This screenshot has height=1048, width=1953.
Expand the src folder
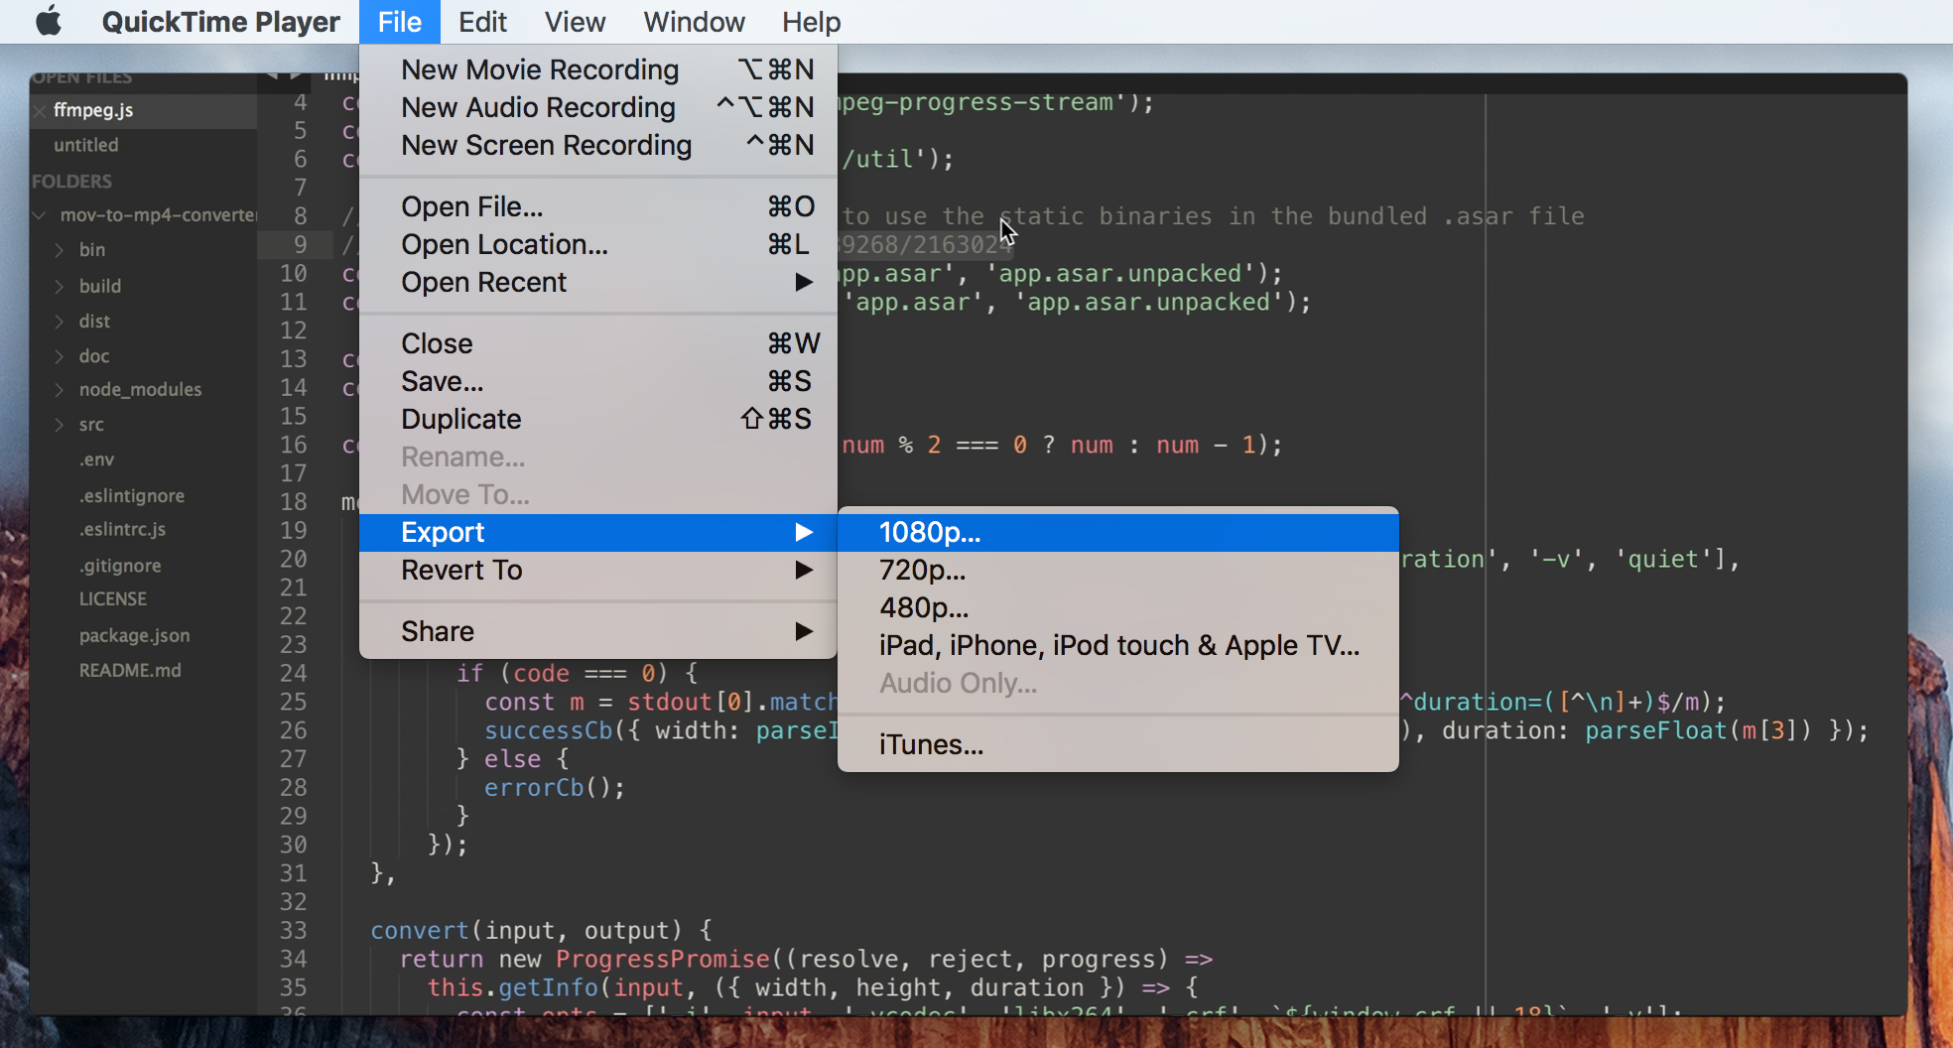click(x=60, y=424)
